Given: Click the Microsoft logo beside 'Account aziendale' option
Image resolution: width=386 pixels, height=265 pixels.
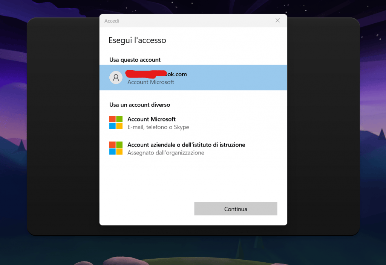Looking at the screenshot, I should (x=116, y=148).
